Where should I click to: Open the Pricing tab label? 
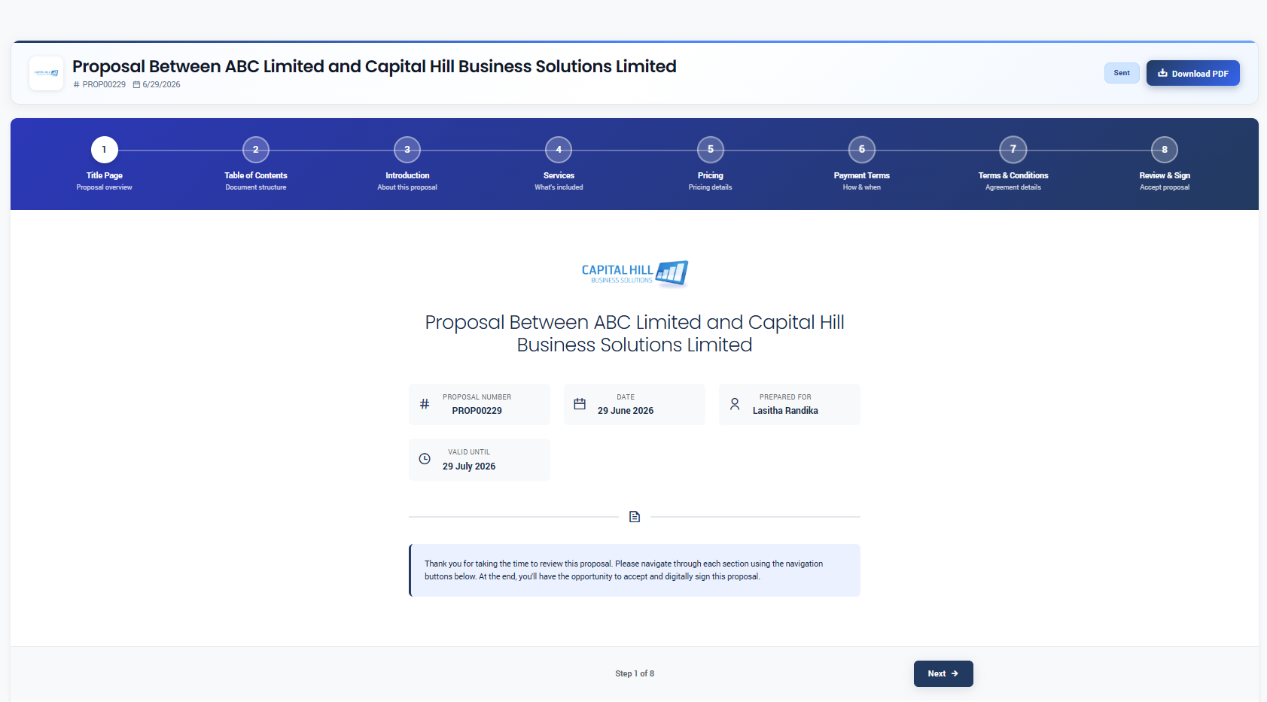point(711,175)
